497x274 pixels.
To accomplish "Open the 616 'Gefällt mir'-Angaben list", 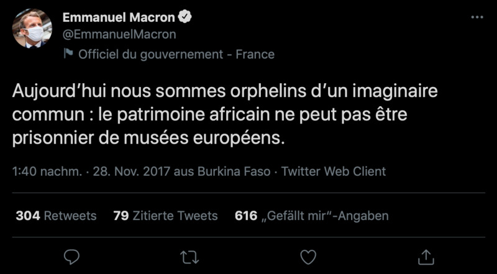I will (312, 216).
